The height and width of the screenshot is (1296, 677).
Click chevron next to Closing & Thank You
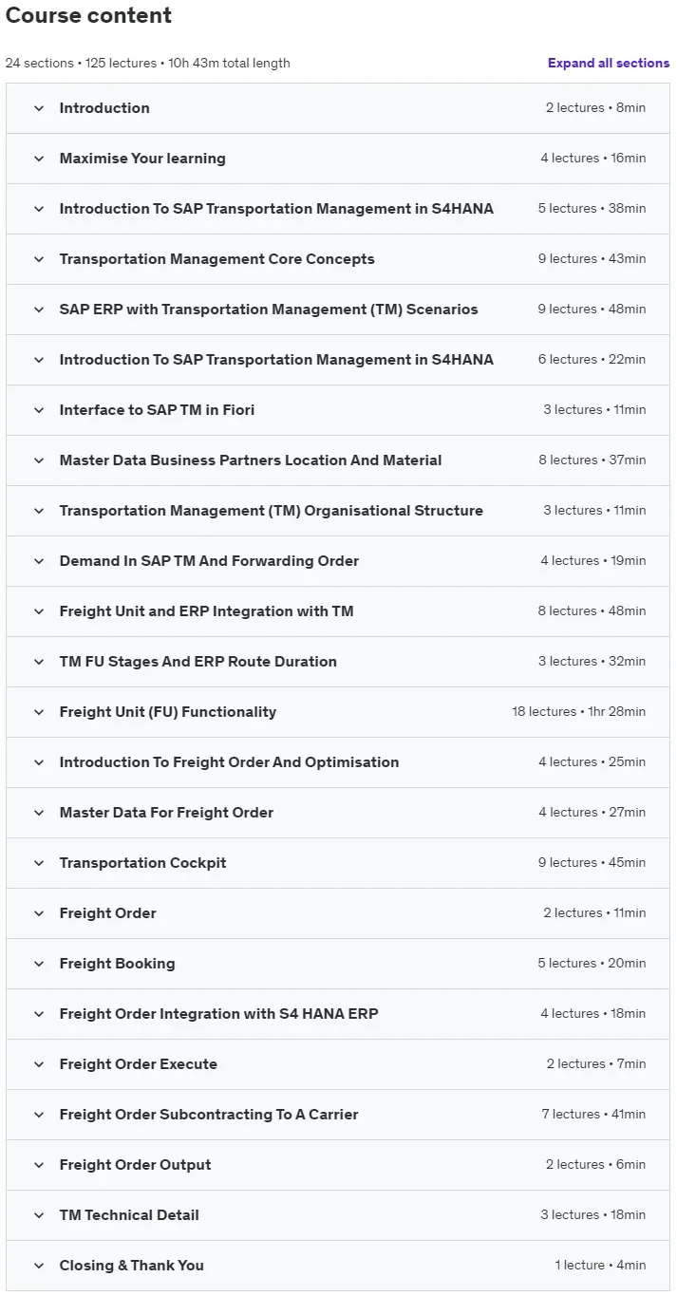tap(39, 1266)
